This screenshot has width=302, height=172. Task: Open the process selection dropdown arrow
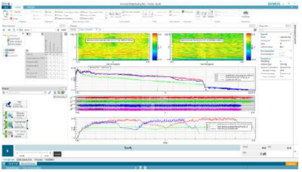point(45,93)
